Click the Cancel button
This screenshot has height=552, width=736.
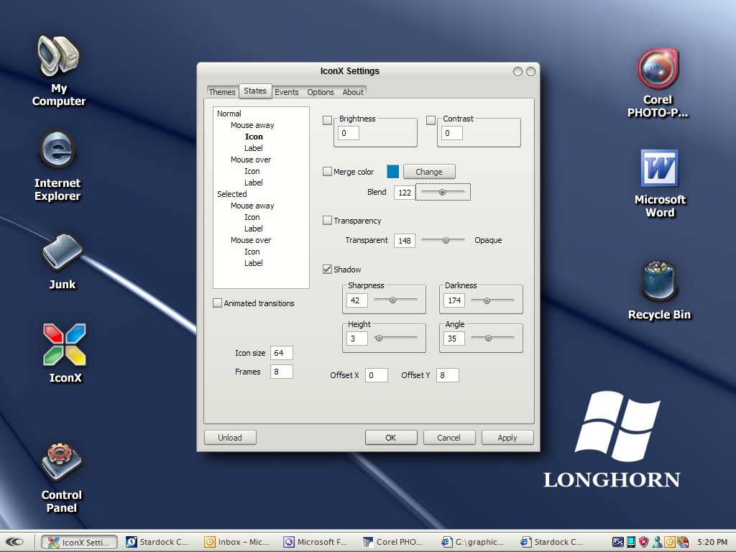pyautogui.click(x=449, y=438)
